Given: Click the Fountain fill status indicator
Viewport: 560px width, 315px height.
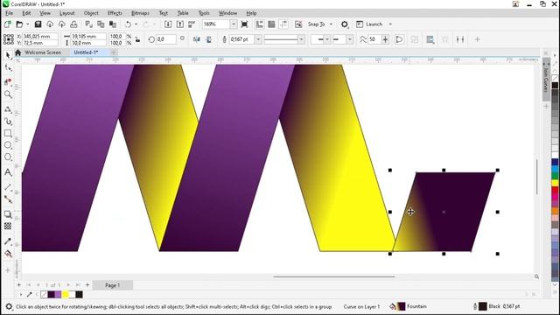Looking at the screenshot, I should point(408,306).
